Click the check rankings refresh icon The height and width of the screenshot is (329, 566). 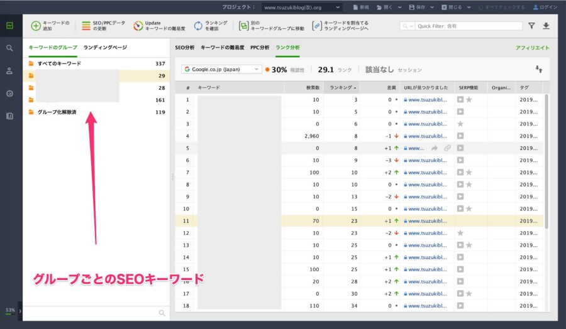[198, 26]
